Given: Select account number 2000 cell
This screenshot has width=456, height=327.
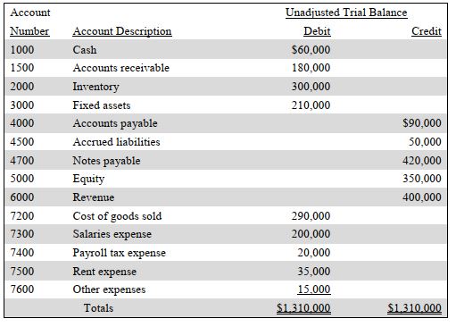Looking at the screenshot, I should pyautogui.click(x=22, y=87).
